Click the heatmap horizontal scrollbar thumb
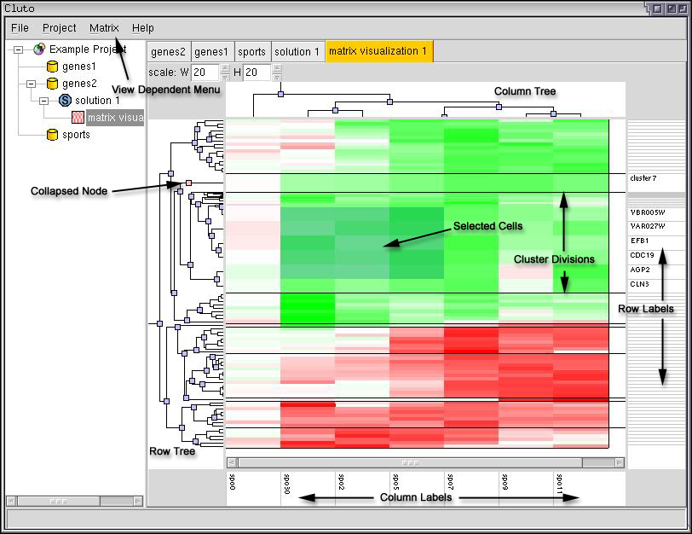Viewport: 692px width, 534px height. tap(410, 462)
